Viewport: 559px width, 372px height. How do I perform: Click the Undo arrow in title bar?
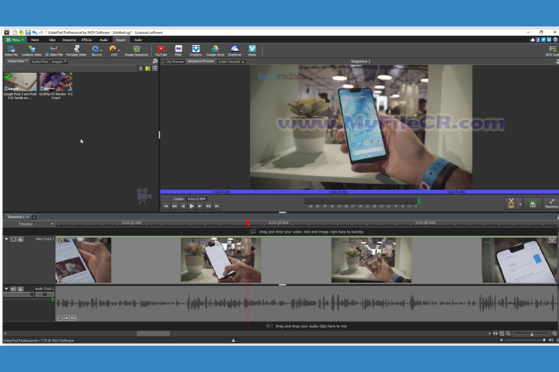point(35,33)
